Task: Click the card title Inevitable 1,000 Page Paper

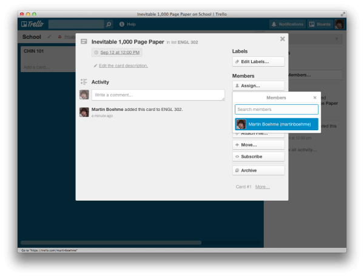Action: point(127,42)
